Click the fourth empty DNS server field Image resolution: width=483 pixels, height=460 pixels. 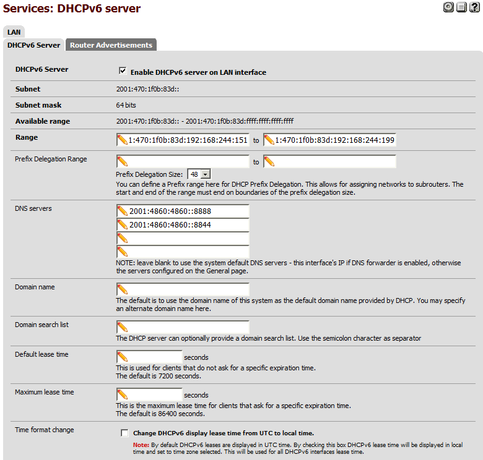[x=183, y=252]
